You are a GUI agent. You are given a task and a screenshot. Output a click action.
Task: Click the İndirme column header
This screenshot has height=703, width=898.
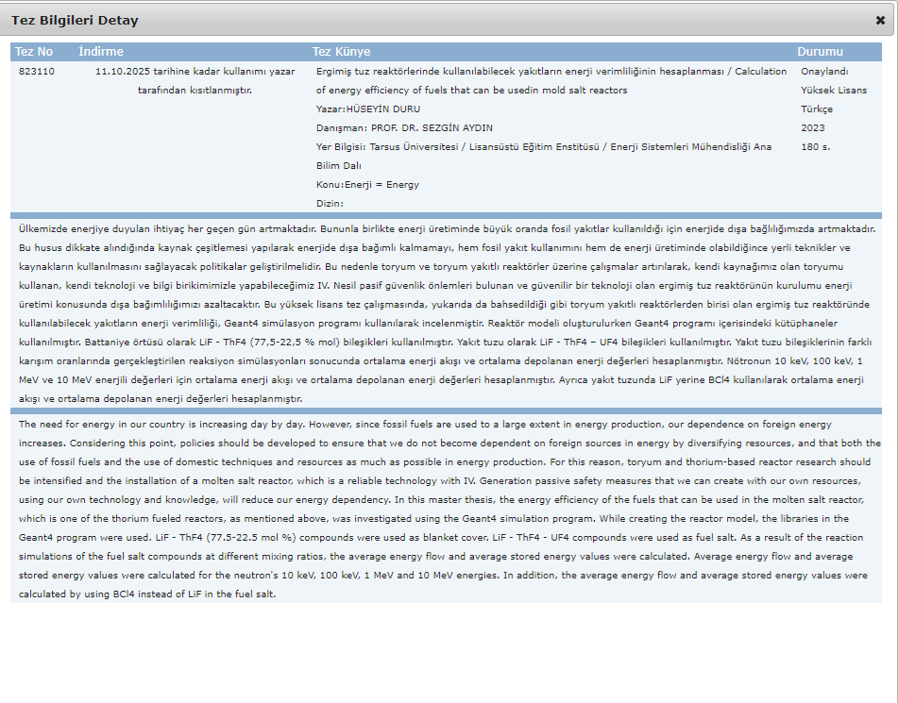coord(101,52)
